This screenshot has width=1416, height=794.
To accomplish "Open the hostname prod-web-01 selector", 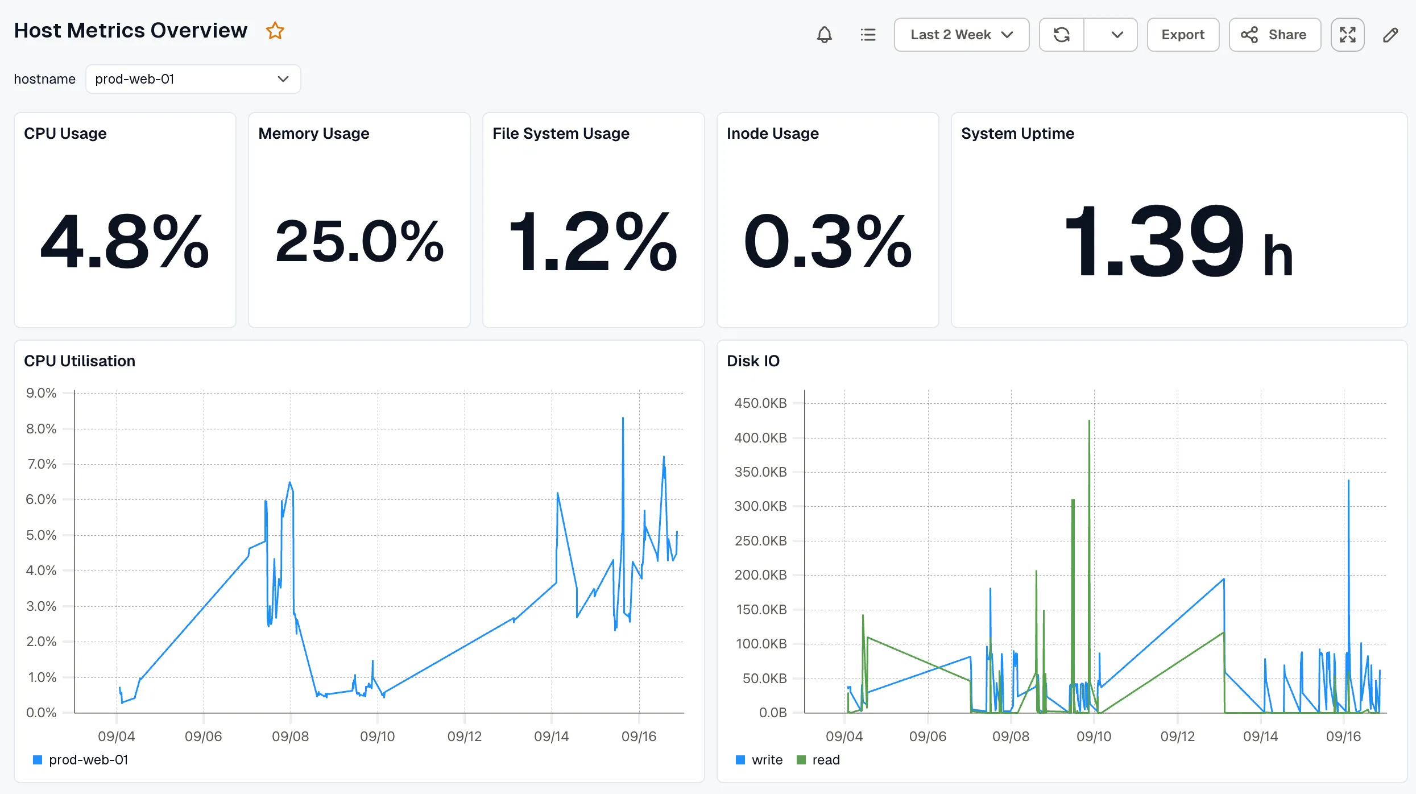I will pyautogui.click(x=193, y=79).
